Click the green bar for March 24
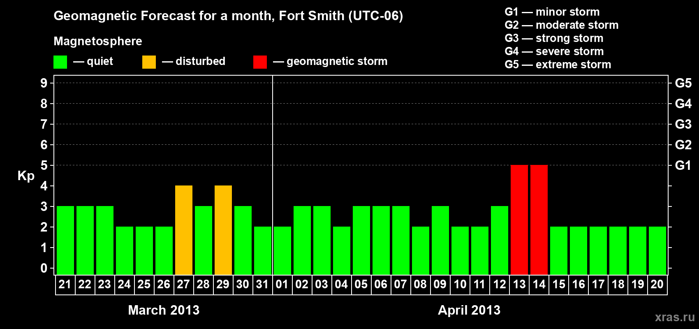 (x=125, y=251)
